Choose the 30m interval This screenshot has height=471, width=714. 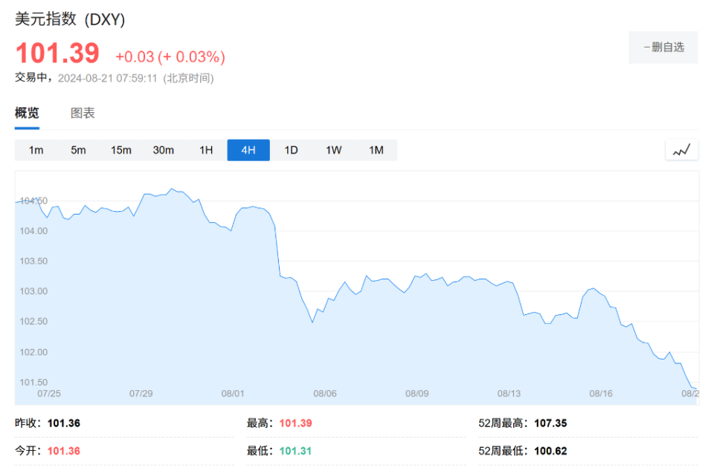pyautogui.click(x=164, y=150)
